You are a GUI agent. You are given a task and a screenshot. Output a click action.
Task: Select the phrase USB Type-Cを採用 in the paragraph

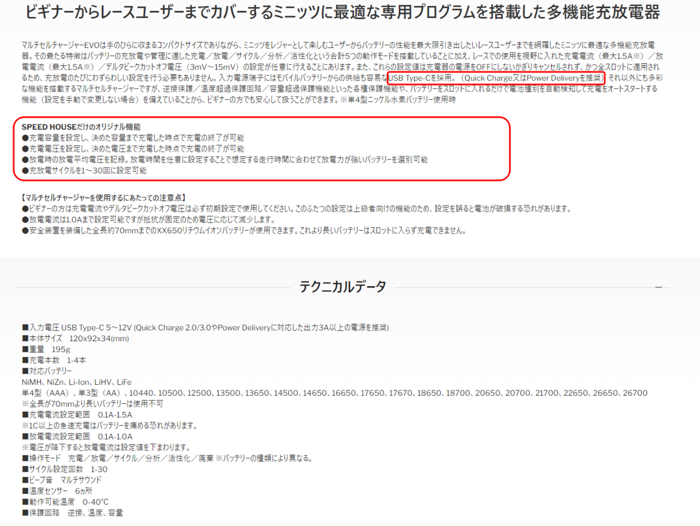click(x=421, y=78)
